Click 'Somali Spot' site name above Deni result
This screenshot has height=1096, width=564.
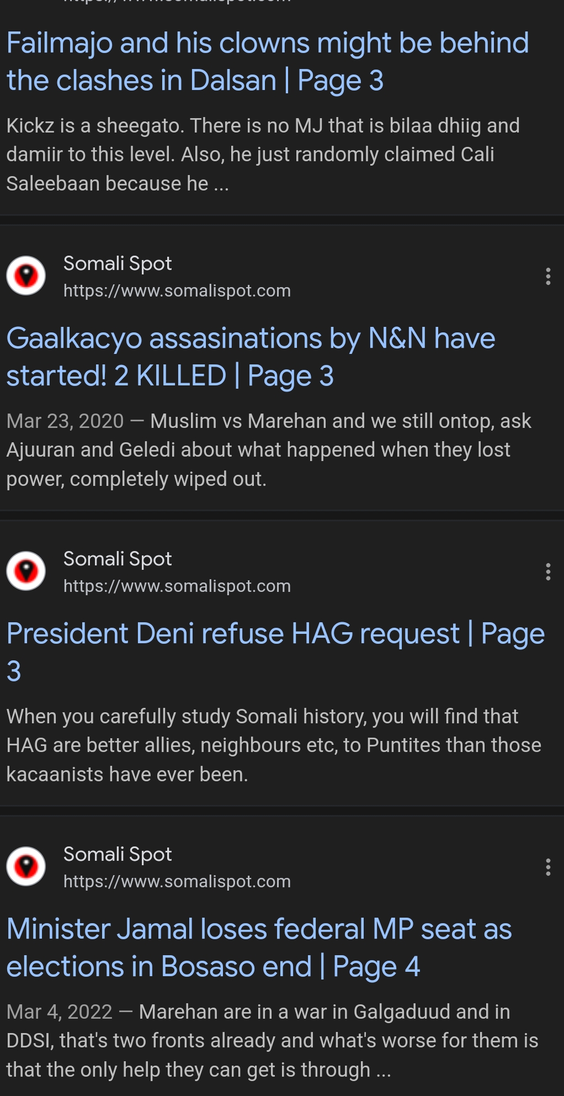pyautogui.click(x=118, y=559)
